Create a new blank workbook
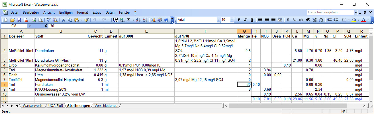This screenshot has width=374, height=114. pyautogui.click(x=6, y=20)
